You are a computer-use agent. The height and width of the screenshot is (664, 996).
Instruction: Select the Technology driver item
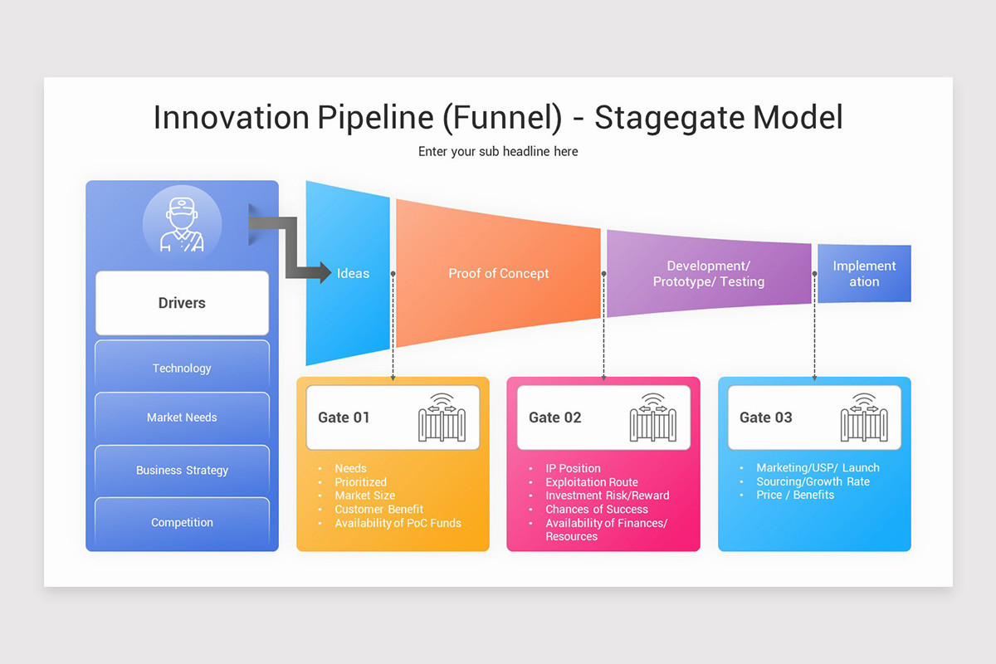click(x=182, y=368)
